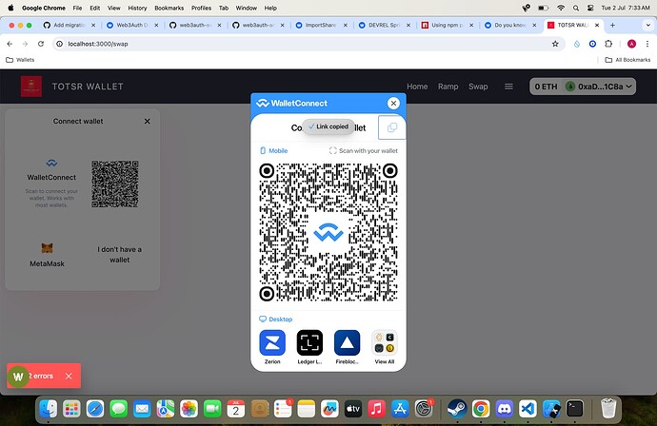This screenshot has width=657, height=426.
Task: Click the localhost:3000/swap address bar
Action: [x=308, y=44]
